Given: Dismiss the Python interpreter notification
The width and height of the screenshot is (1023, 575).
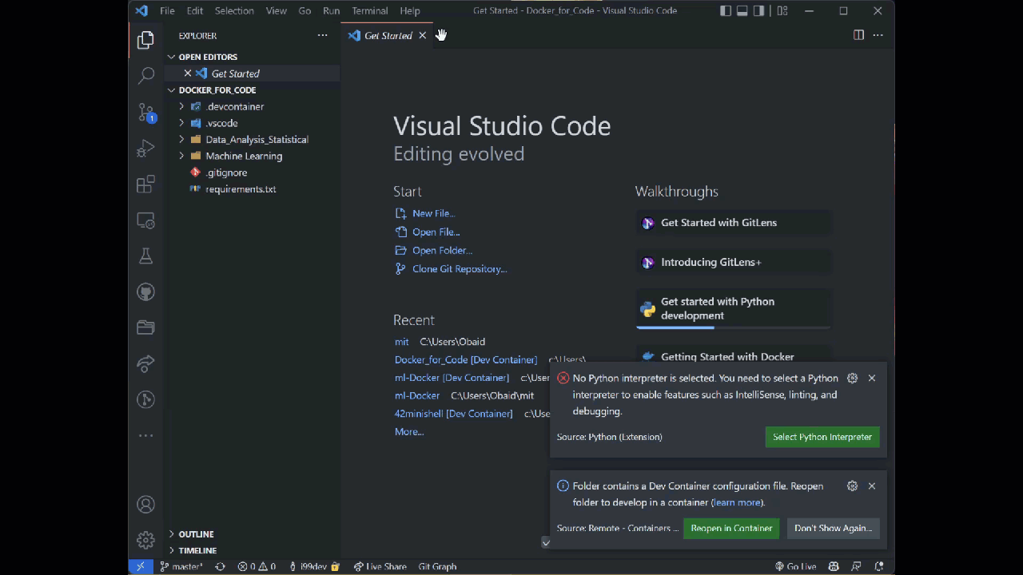Looking at the screenshot, I should coord(872,378).
